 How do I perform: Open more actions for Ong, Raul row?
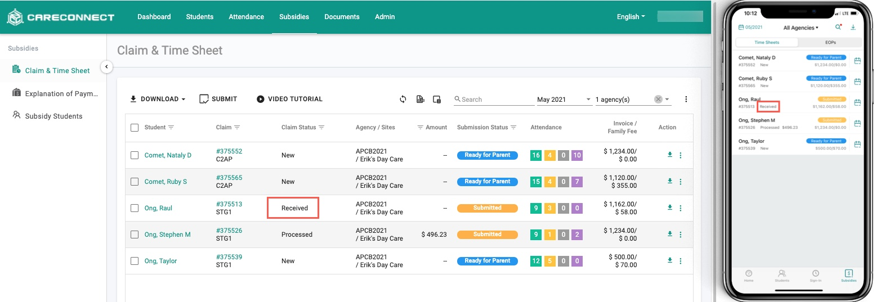681,208
